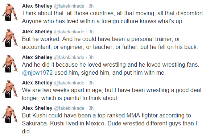Open the @njpw1972 mention link
This screenshot has width=206, height=137.
[37, 72]
